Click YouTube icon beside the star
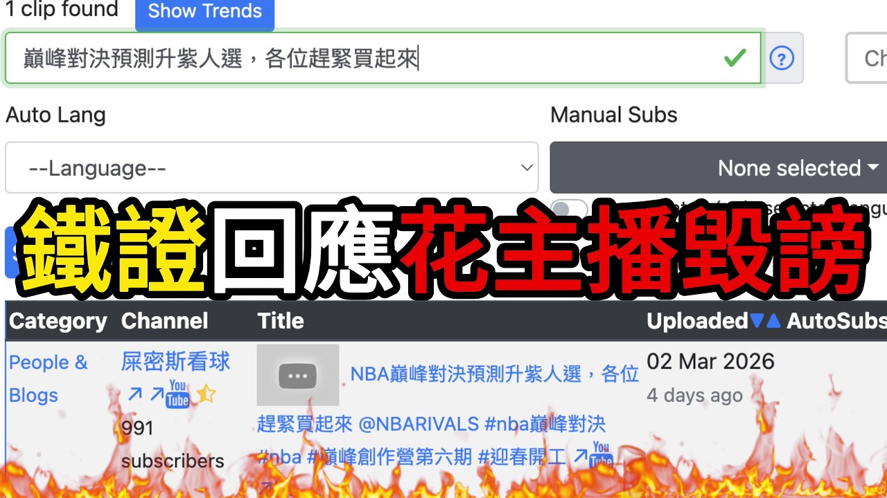 tap(178, 394)
